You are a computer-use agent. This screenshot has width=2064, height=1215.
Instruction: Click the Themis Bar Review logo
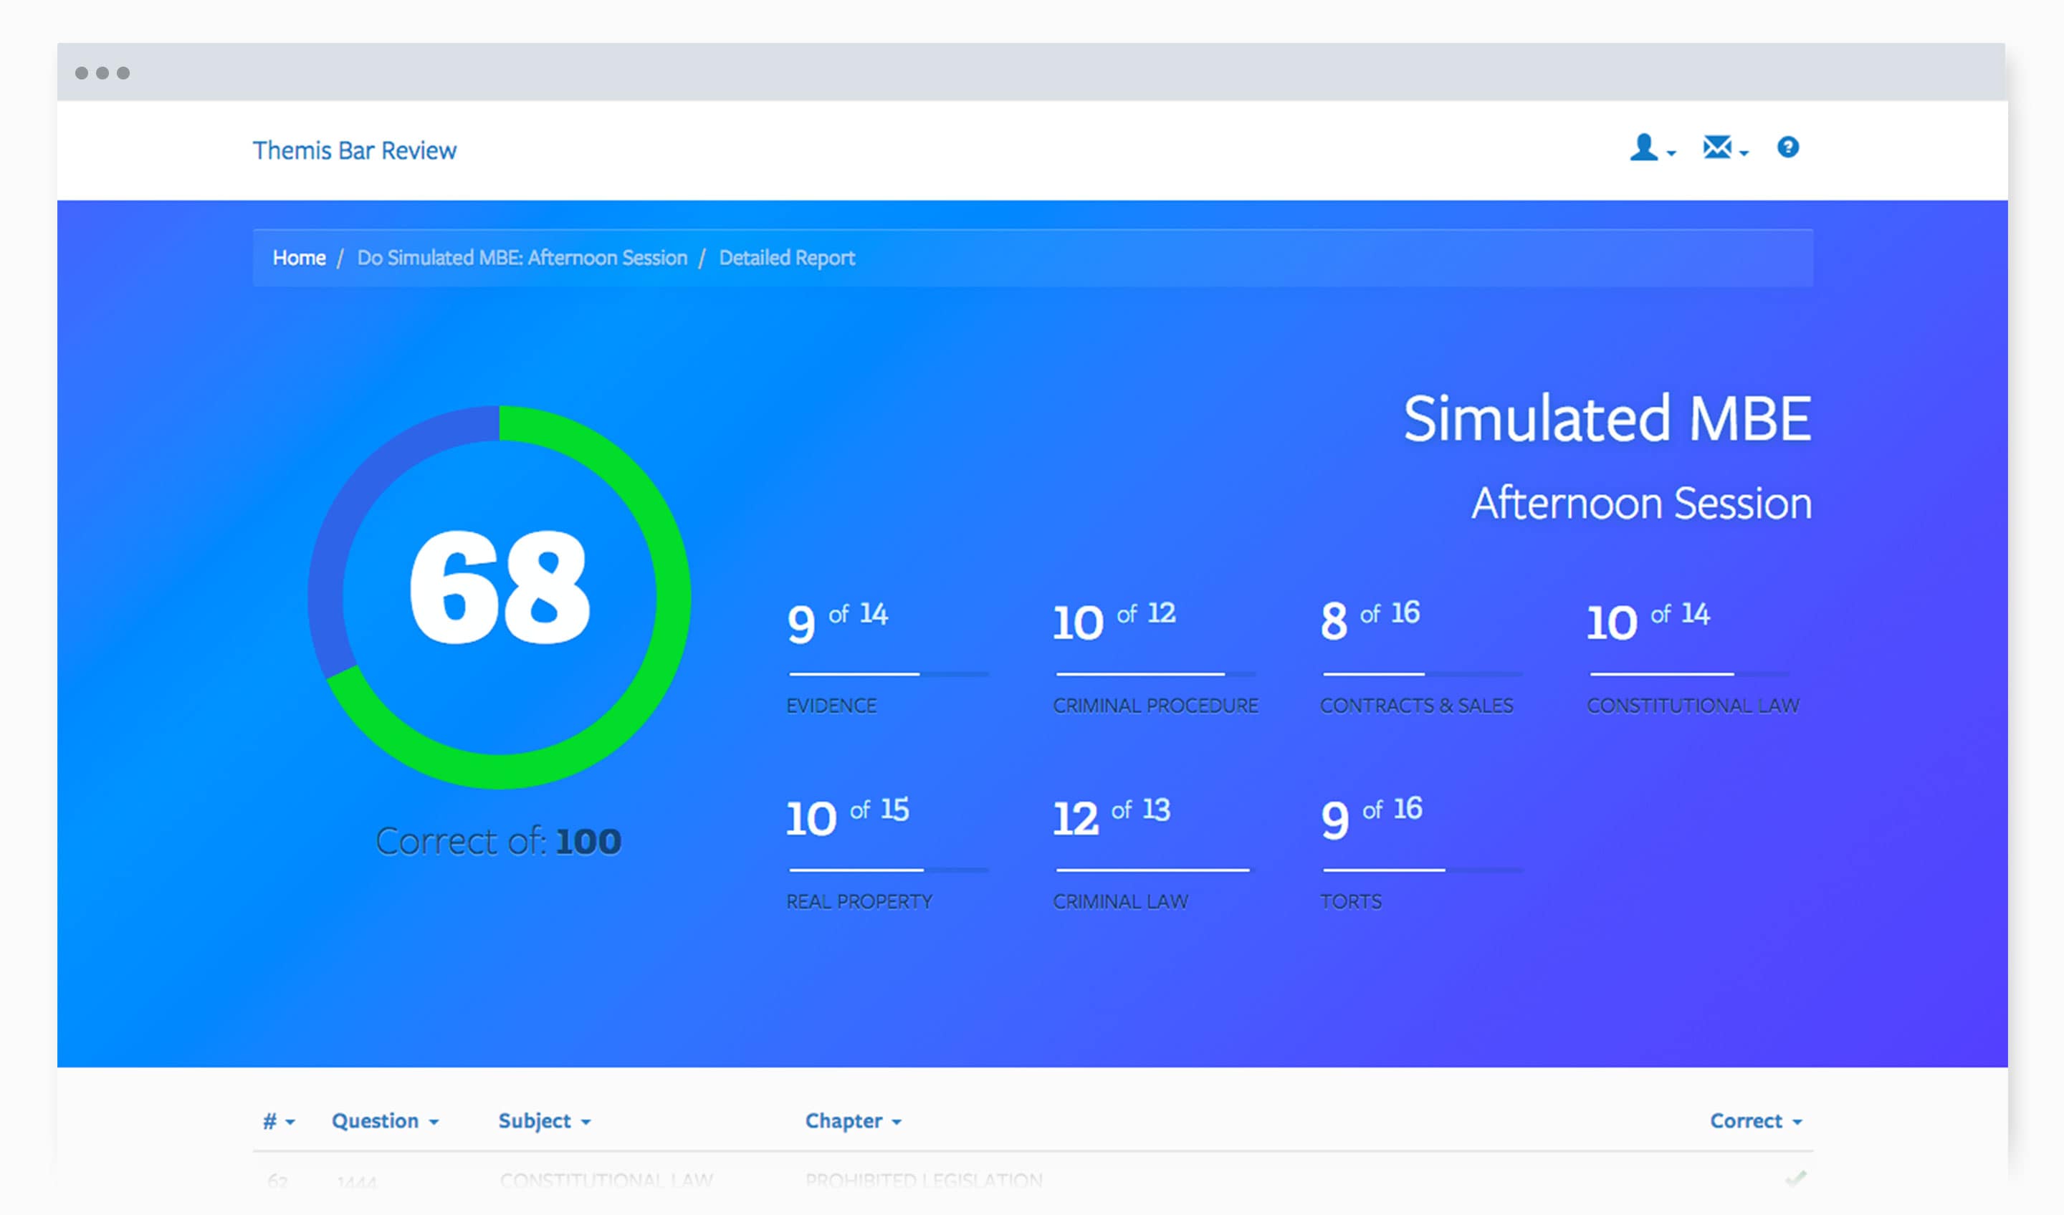click(354, 150)
